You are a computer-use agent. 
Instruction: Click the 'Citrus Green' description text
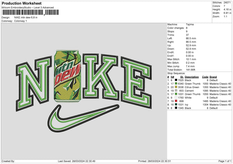pos(192,87)
